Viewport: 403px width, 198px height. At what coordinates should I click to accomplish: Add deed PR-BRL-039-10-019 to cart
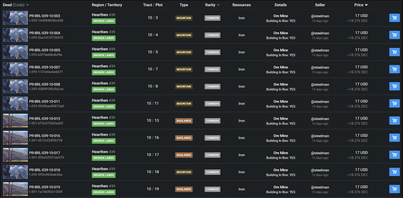pos(394,189)
